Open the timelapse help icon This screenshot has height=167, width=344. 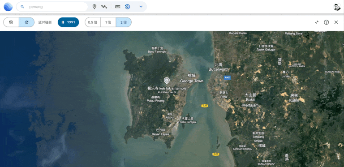[327, 22]
